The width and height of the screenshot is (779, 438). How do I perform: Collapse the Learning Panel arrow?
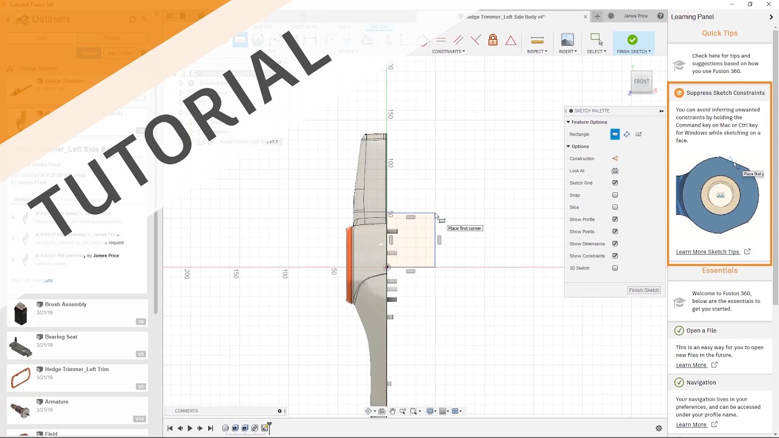pyautogui.click(x=771, y=17)
